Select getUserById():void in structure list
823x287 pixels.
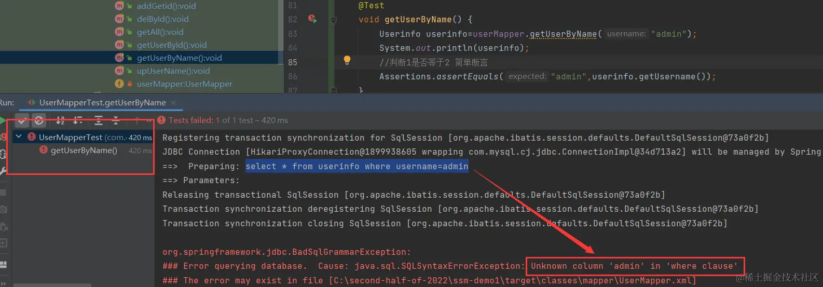click(171, 45)
